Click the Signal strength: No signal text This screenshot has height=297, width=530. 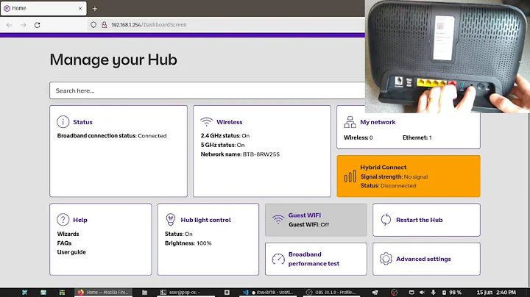394,176
